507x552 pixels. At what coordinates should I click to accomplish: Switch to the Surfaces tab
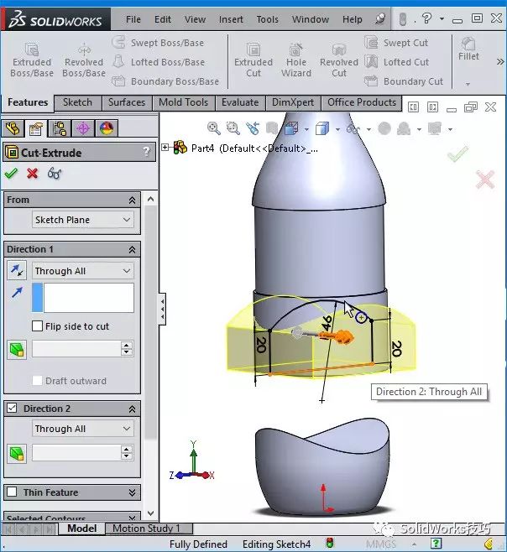(x=127, y=102)
